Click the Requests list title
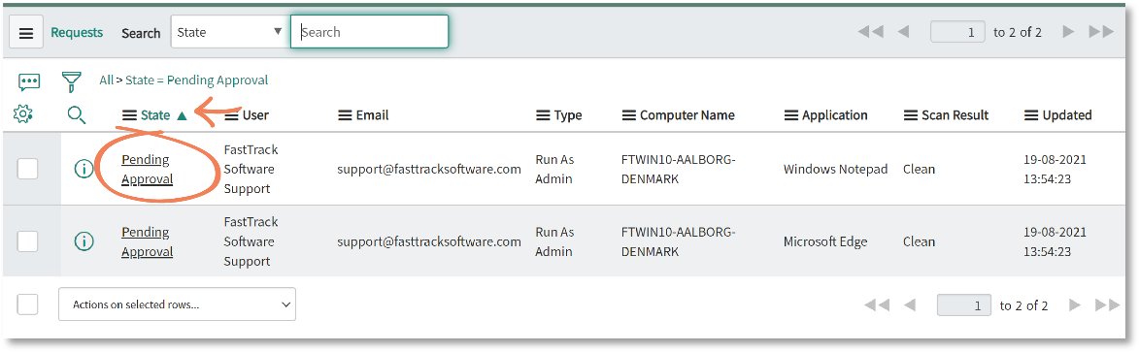The width and height of the screenshot is (1139, 352). pos(77,33)
